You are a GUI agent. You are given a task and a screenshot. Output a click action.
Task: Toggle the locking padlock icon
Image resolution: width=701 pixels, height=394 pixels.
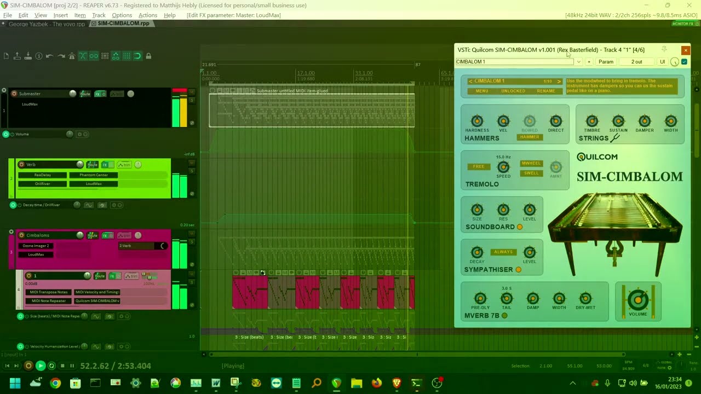pos(148,56)
